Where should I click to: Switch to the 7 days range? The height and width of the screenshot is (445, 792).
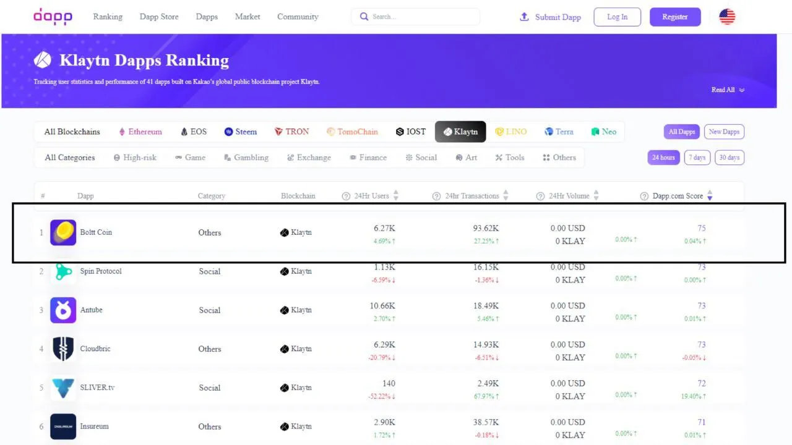click(697, 158)
